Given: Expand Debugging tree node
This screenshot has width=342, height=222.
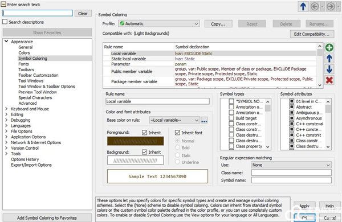Looking at the screenshot, I should [6, 120].
